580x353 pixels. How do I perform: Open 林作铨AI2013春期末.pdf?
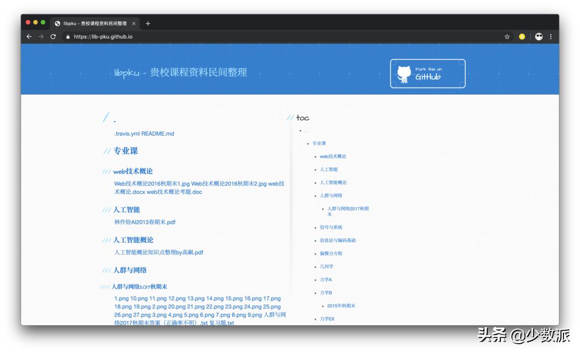tap(144, 222)
